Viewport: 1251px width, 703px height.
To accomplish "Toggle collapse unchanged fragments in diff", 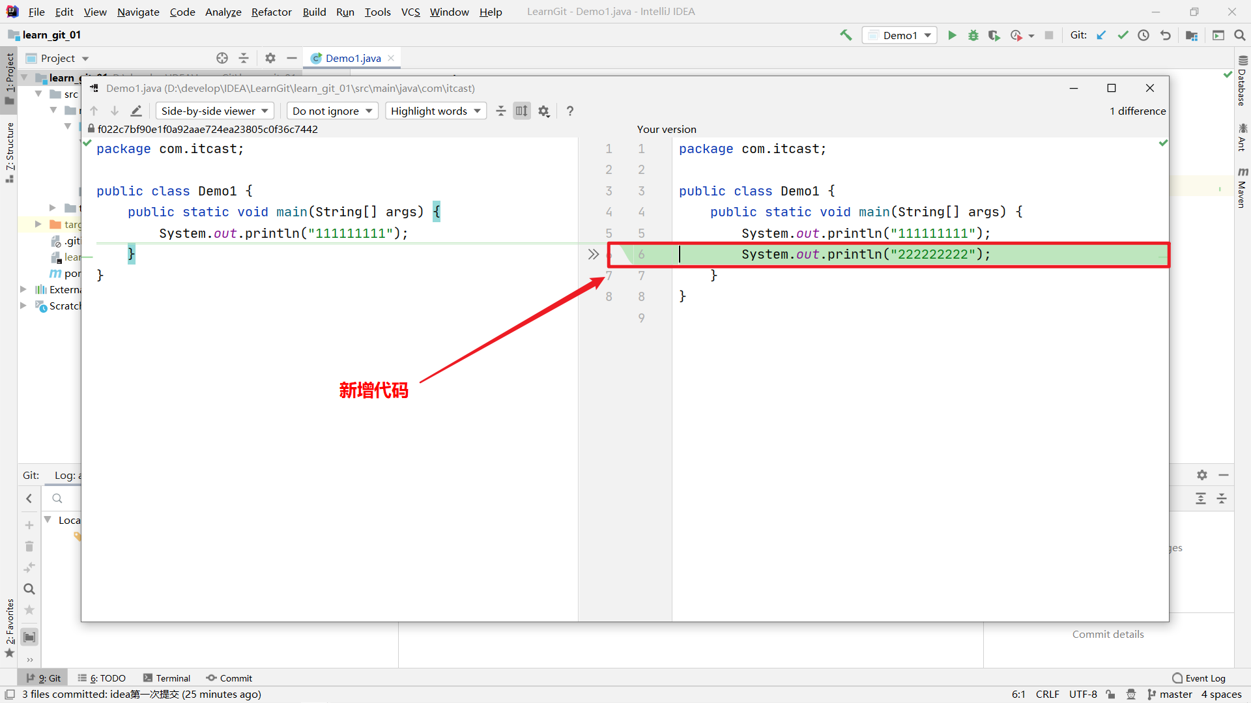I will (x=501, y=111).
